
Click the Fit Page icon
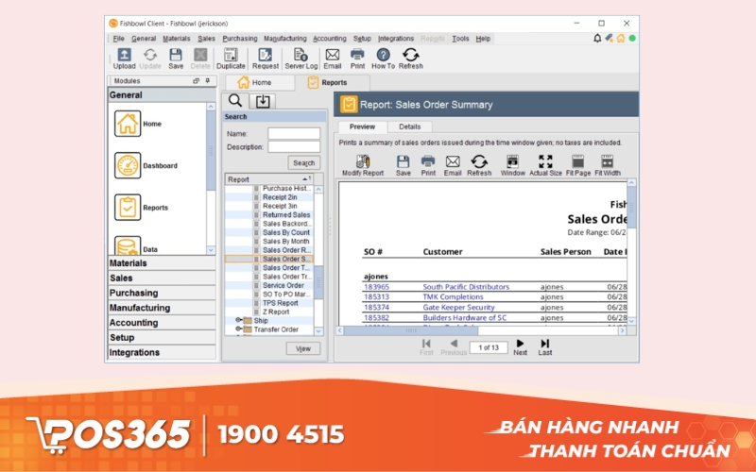tap(577, 161)
